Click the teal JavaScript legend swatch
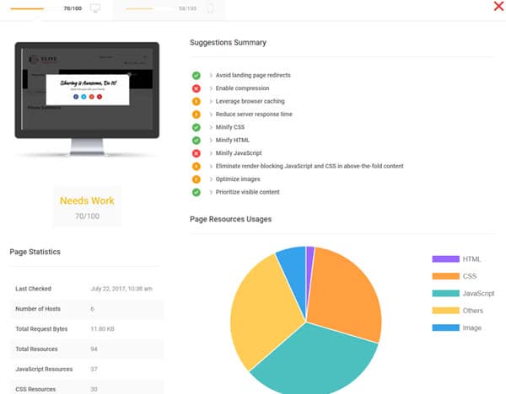Viewport: 506px width, 394px height. point(444,294)
